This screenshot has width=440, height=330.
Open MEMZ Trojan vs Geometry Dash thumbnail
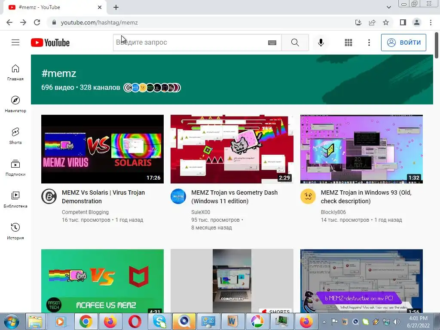pyautogui.click(x=232, y=149)
